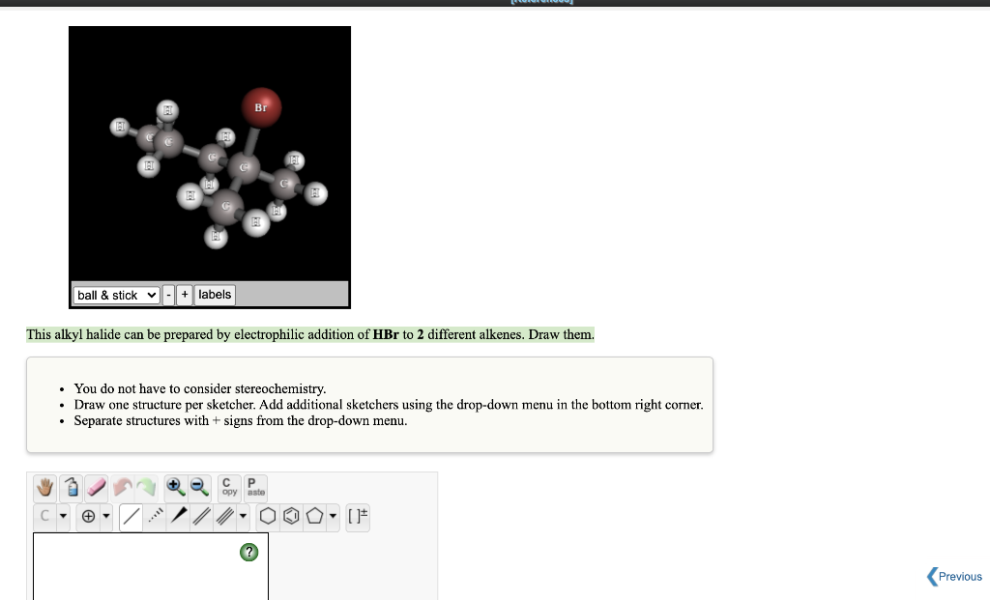Toggle the labels button on the model
Viewport: 990px width, 600px height.
point(215,295)
